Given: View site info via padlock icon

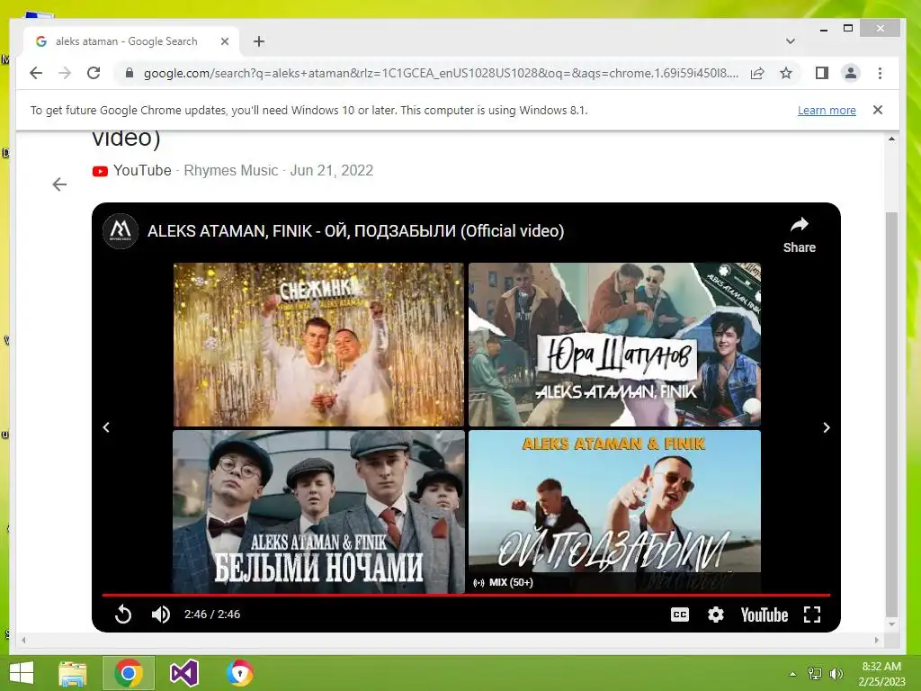Looking at the screenshot, I should point(130,73).
